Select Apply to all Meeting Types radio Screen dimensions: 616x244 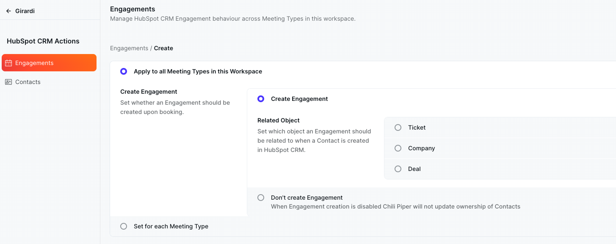point(124,71)
